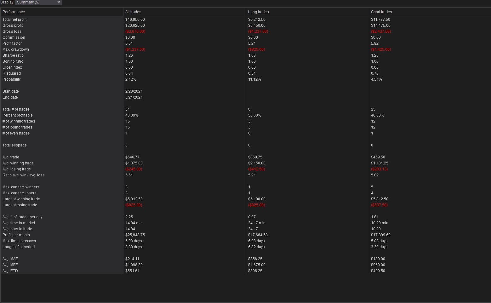Select avg. losing trade value ($245.00)
This screenshot has height=303, width=491.
pos(134,169)
